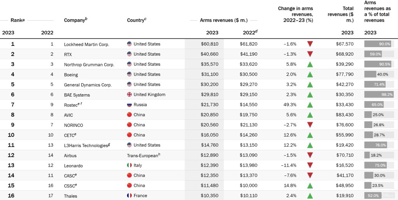Select the Northrop Grumman Corp. company name
Viewport: 398px width, 200px height.
pyautogui.click(x=89, y=65)
